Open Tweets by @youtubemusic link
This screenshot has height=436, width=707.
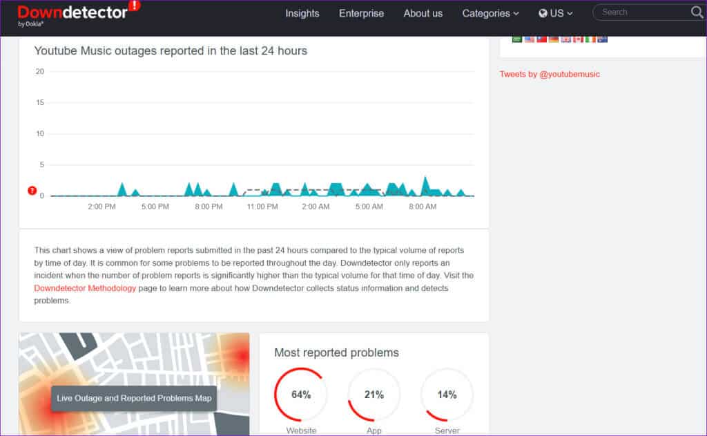(x=550, y=74)
